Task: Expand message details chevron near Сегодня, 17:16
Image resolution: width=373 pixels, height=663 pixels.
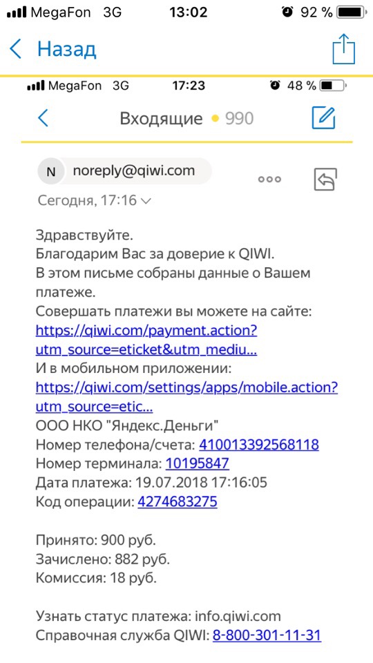Action: 145,201
